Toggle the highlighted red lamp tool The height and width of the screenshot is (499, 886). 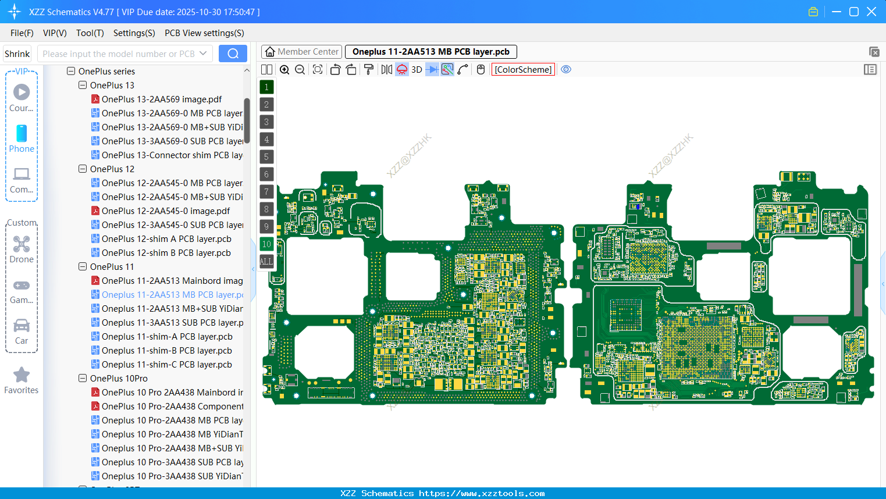pyautogui.click(x=401, y=69)
